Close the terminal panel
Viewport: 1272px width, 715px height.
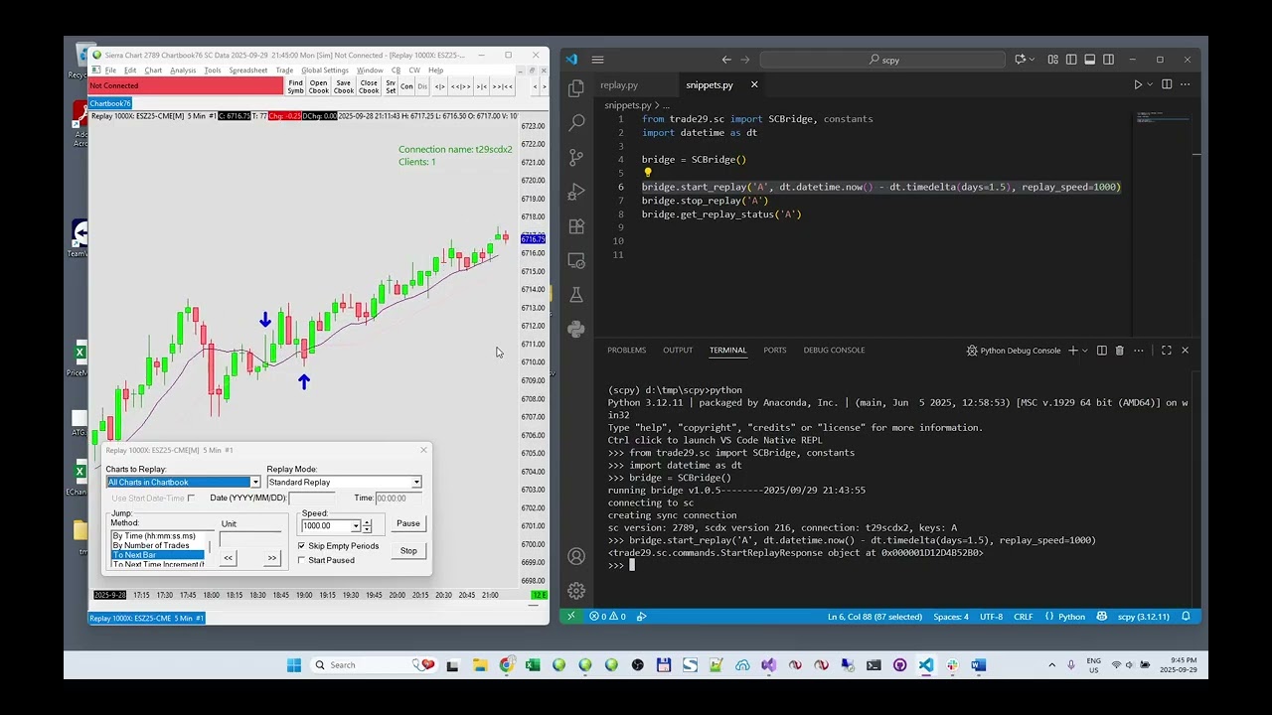tap(1185, 351)
